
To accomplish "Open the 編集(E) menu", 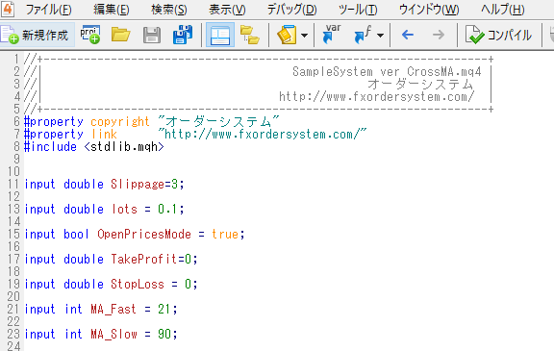I will tap(112, 10).
